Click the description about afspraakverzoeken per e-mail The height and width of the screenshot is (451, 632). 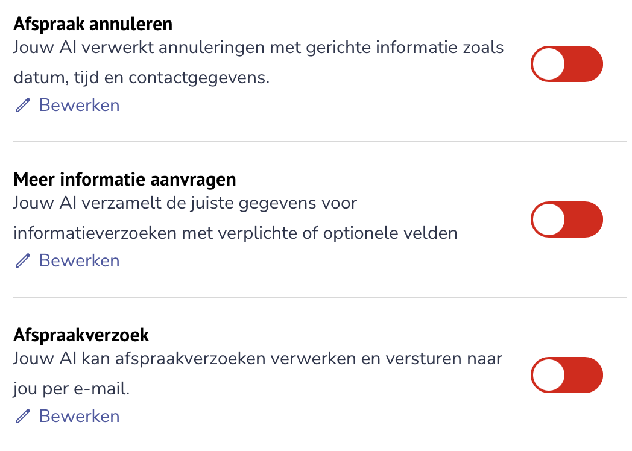[258, 374]
